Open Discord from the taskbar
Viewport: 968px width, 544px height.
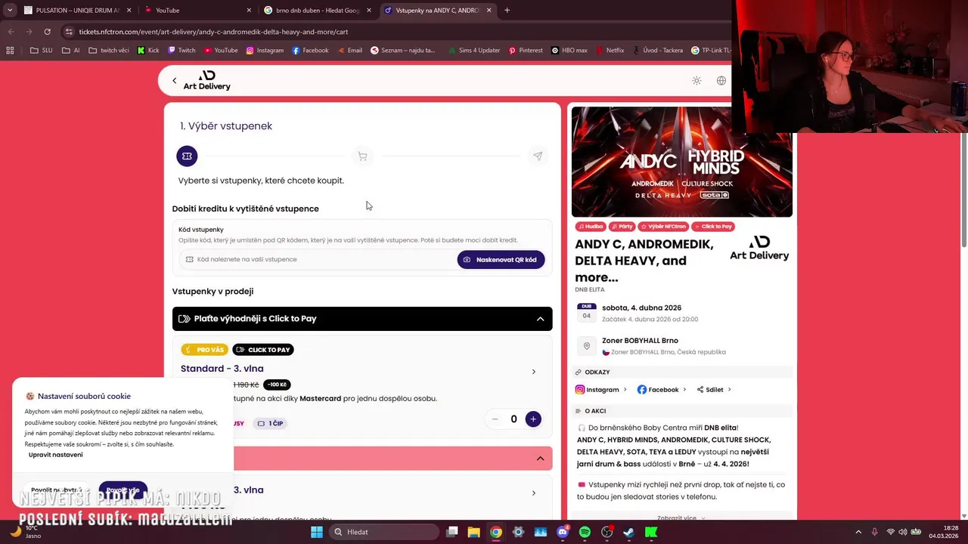(x=563, y=532)
